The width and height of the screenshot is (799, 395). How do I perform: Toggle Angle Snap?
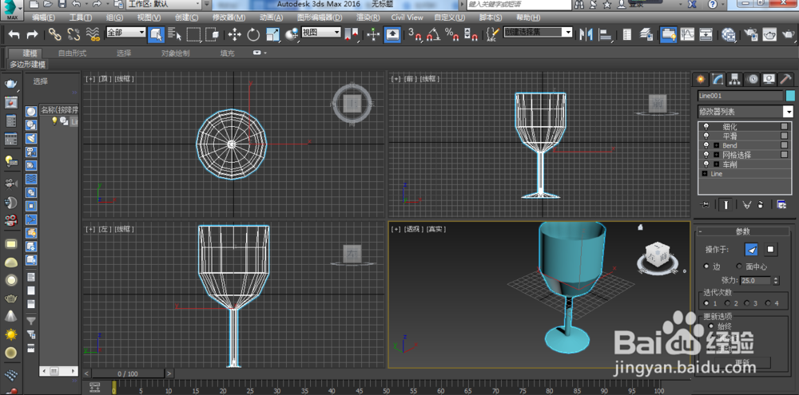tap(434, 34)
